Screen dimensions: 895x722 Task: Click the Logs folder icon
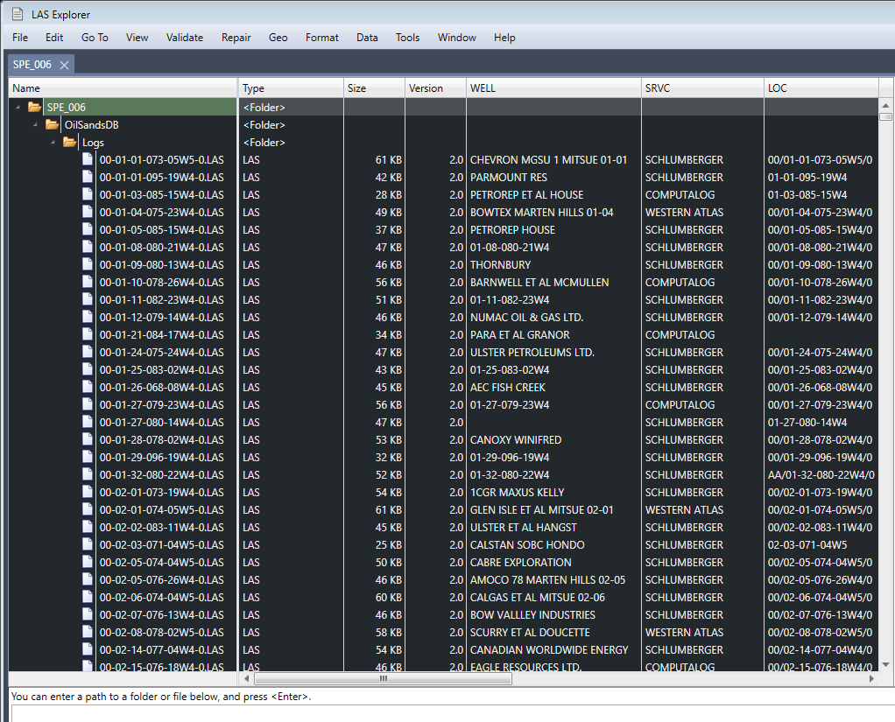tap(70, 142)
